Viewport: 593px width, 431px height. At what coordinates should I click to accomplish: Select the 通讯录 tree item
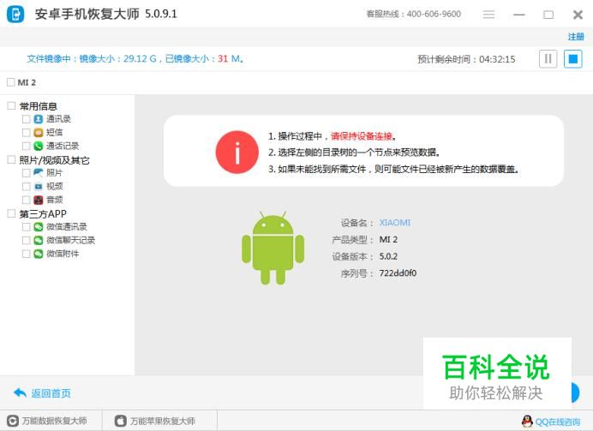(58, 119)
